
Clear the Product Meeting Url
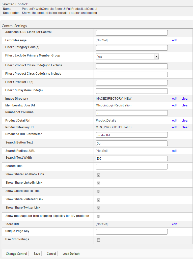(185, 127)
